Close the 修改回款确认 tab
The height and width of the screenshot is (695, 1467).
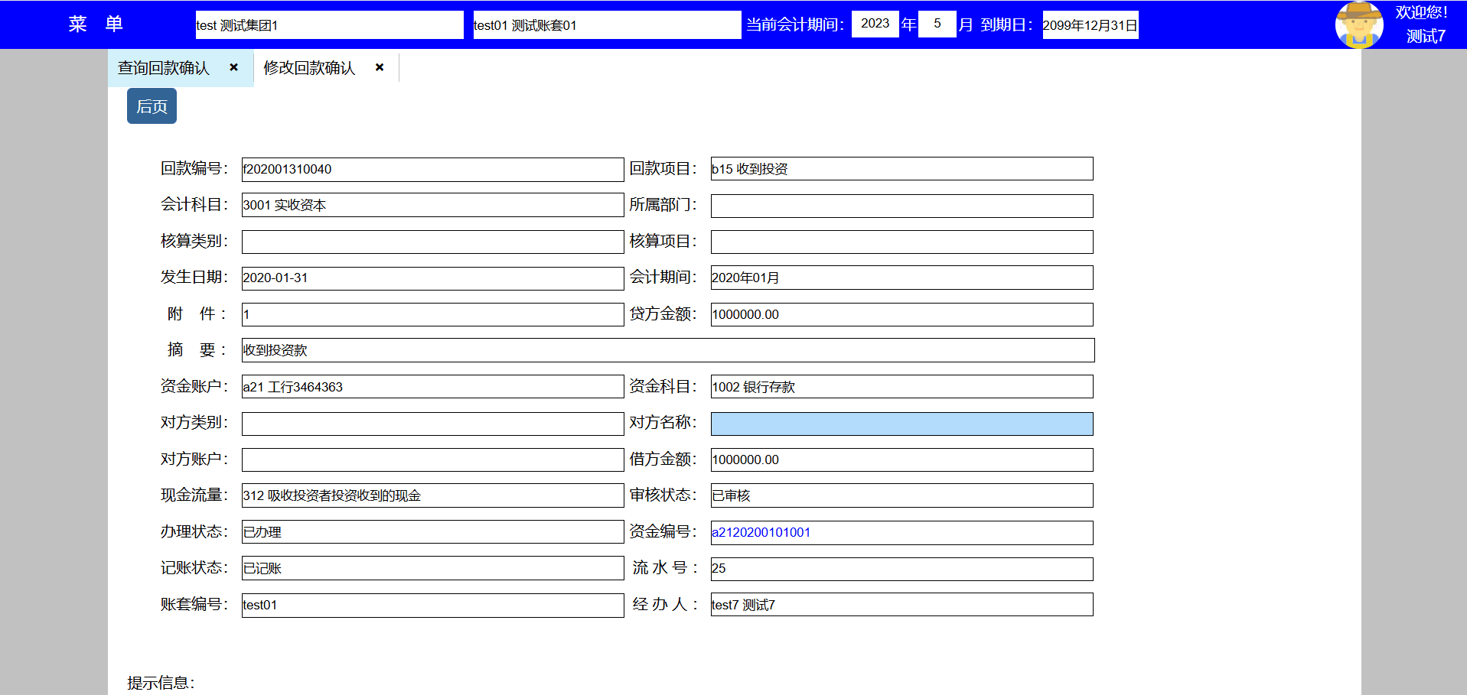coord(380,67)
